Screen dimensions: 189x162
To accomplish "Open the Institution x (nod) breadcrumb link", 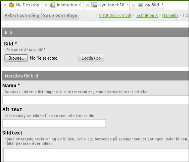I will [x=115, y=15].
